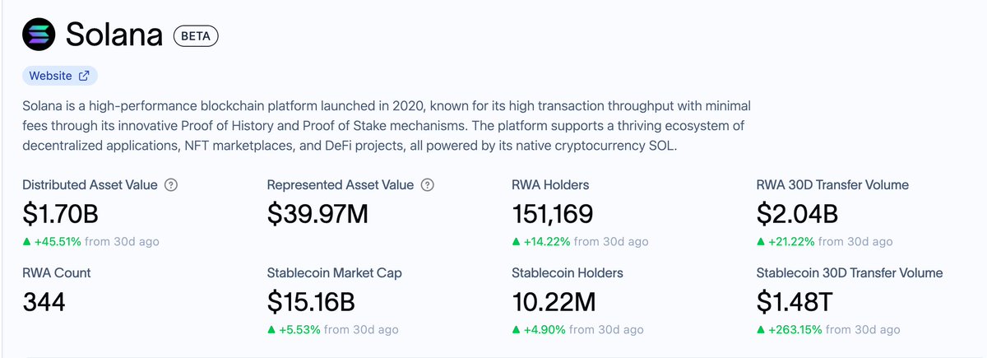
Task: Select the 10.22M value
Action: point(554,302)
